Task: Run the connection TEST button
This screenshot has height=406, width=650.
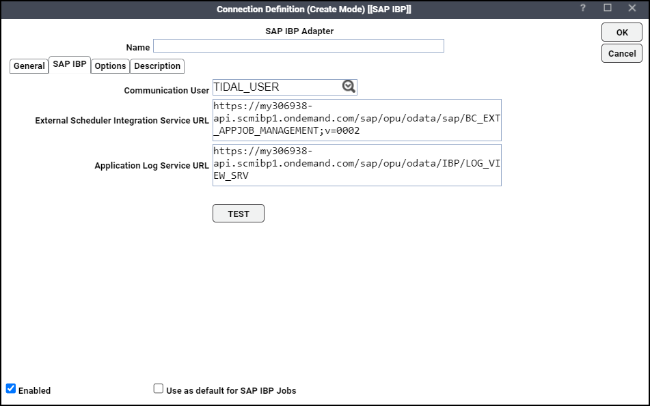Action: 239,214
